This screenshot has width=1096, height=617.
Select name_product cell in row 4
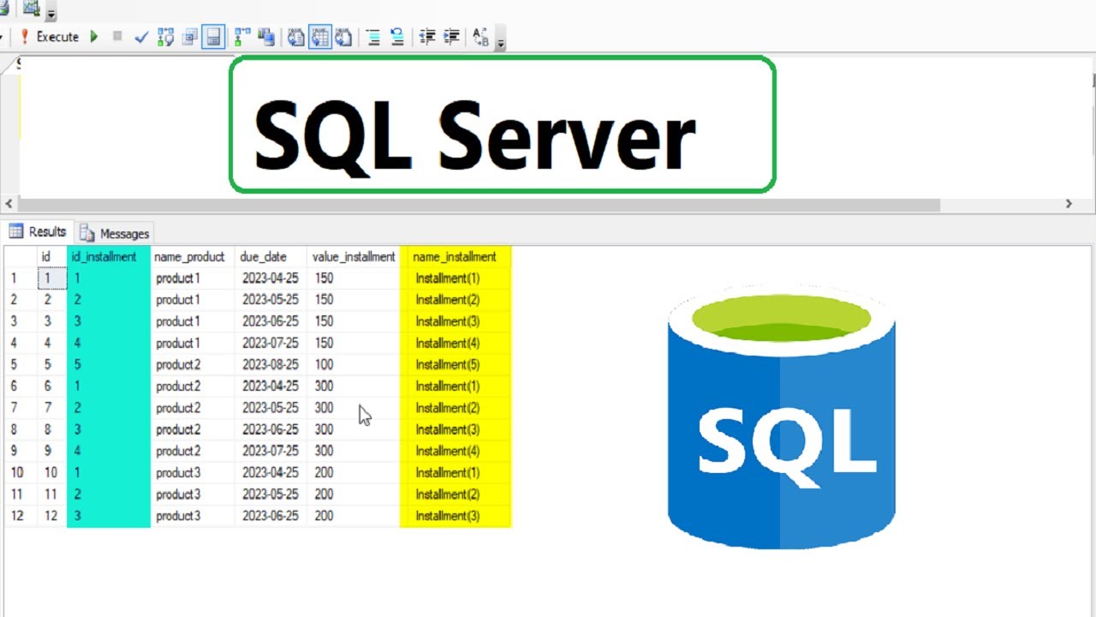[x=193, y=343]
